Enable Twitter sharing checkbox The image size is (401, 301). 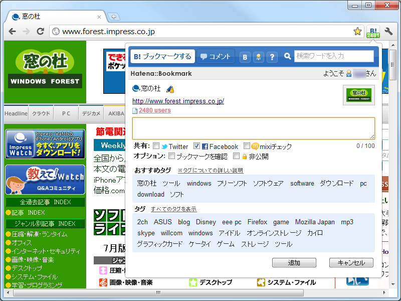click(156, 146)
